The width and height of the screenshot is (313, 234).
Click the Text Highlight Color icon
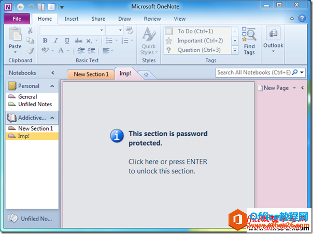pyautogui.click(x=45, y=50)
